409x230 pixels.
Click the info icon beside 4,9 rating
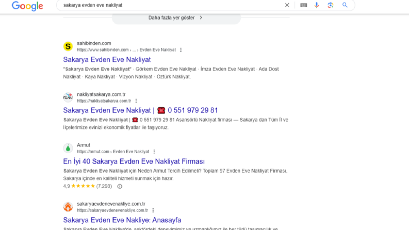click(x=120, y=187)
